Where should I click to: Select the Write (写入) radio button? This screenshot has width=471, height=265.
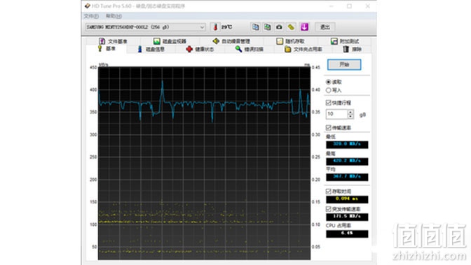pyautogui.click(x=328, y=90)
